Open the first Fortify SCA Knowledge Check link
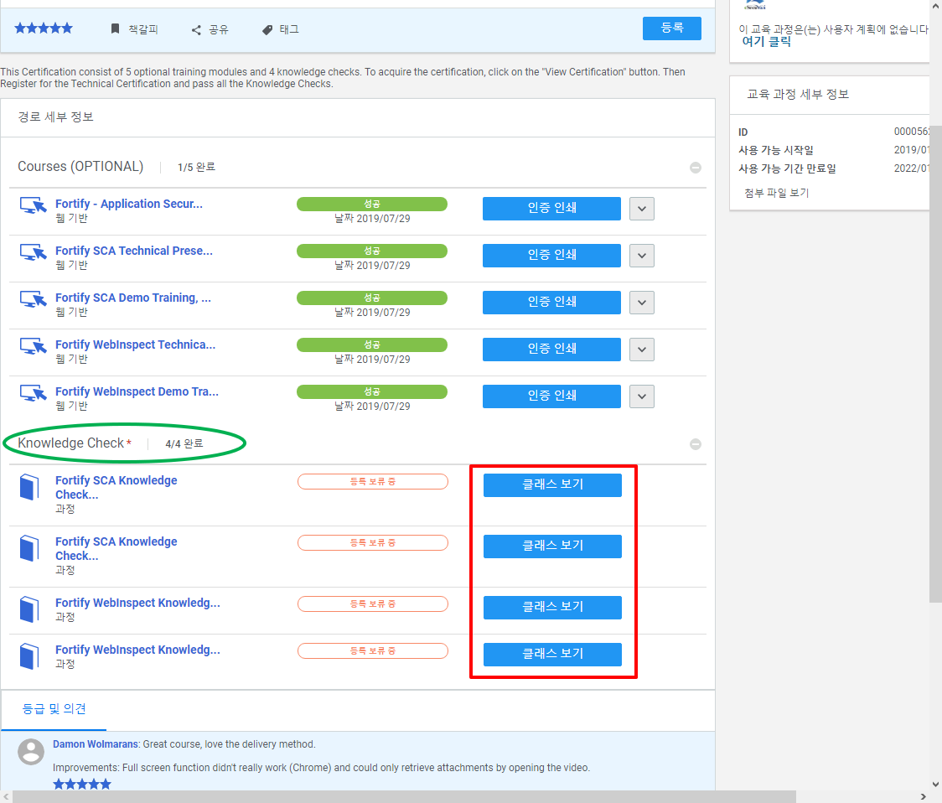The image size is (942, 803). pyautogui.click(x=116, y=488)
